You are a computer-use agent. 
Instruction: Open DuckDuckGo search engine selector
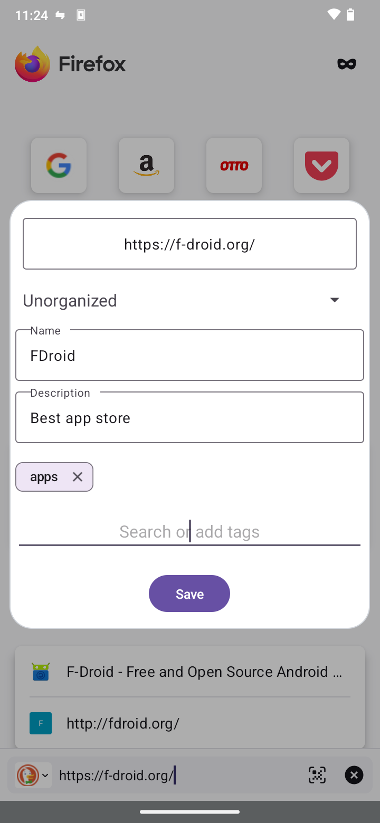coord(33,775)
